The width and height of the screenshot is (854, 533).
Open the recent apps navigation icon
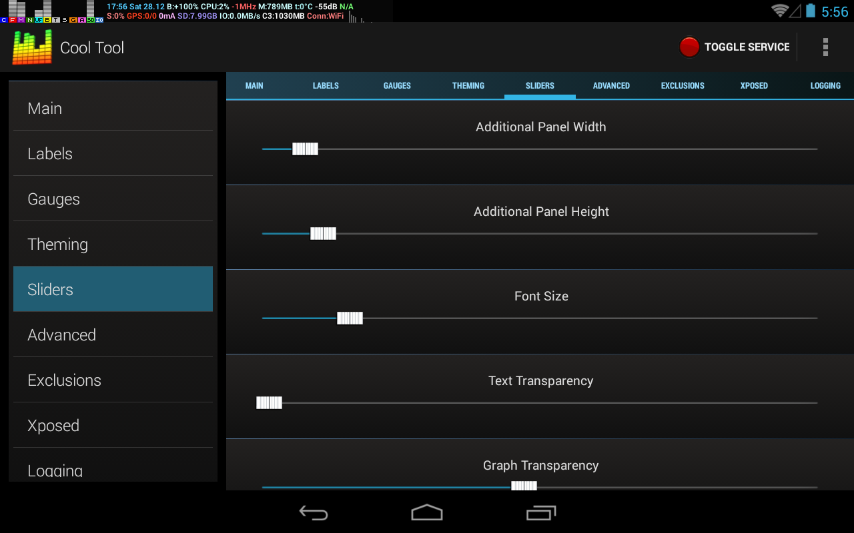541,512
